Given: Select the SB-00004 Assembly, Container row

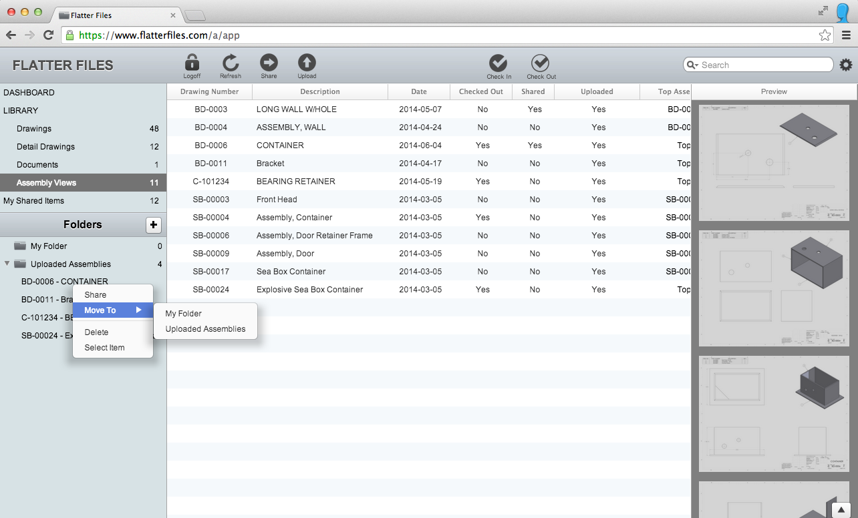Looking at the screenshot, I should click(429, 218).
